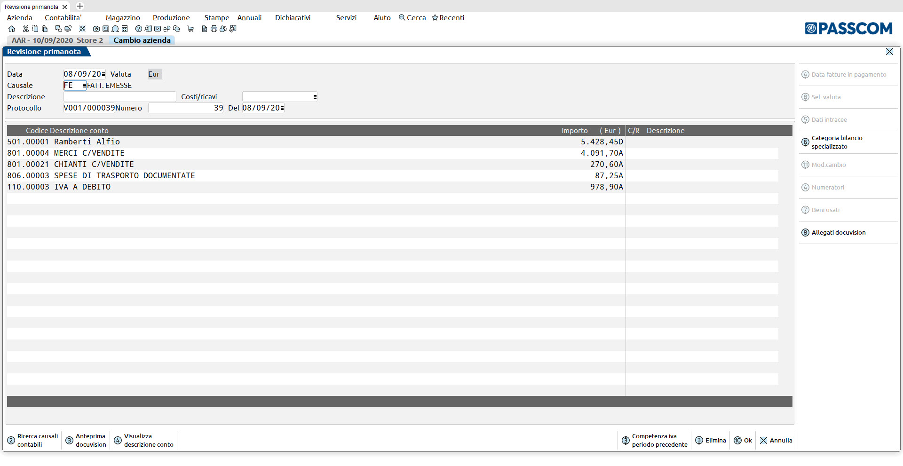Image resolution: width=903 pixels, height=466 pixels.
Task: Click the document page icon
Action: (x=205, y=29)
